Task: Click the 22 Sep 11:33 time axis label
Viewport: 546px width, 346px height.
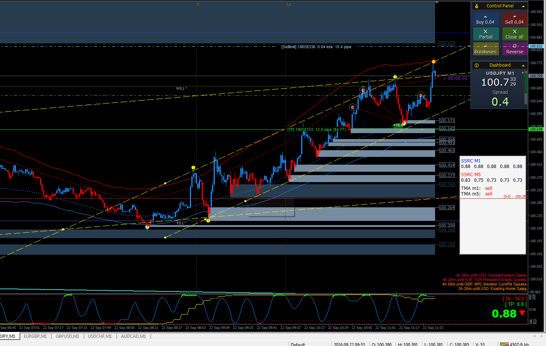Action: click(x=433, y=327)
